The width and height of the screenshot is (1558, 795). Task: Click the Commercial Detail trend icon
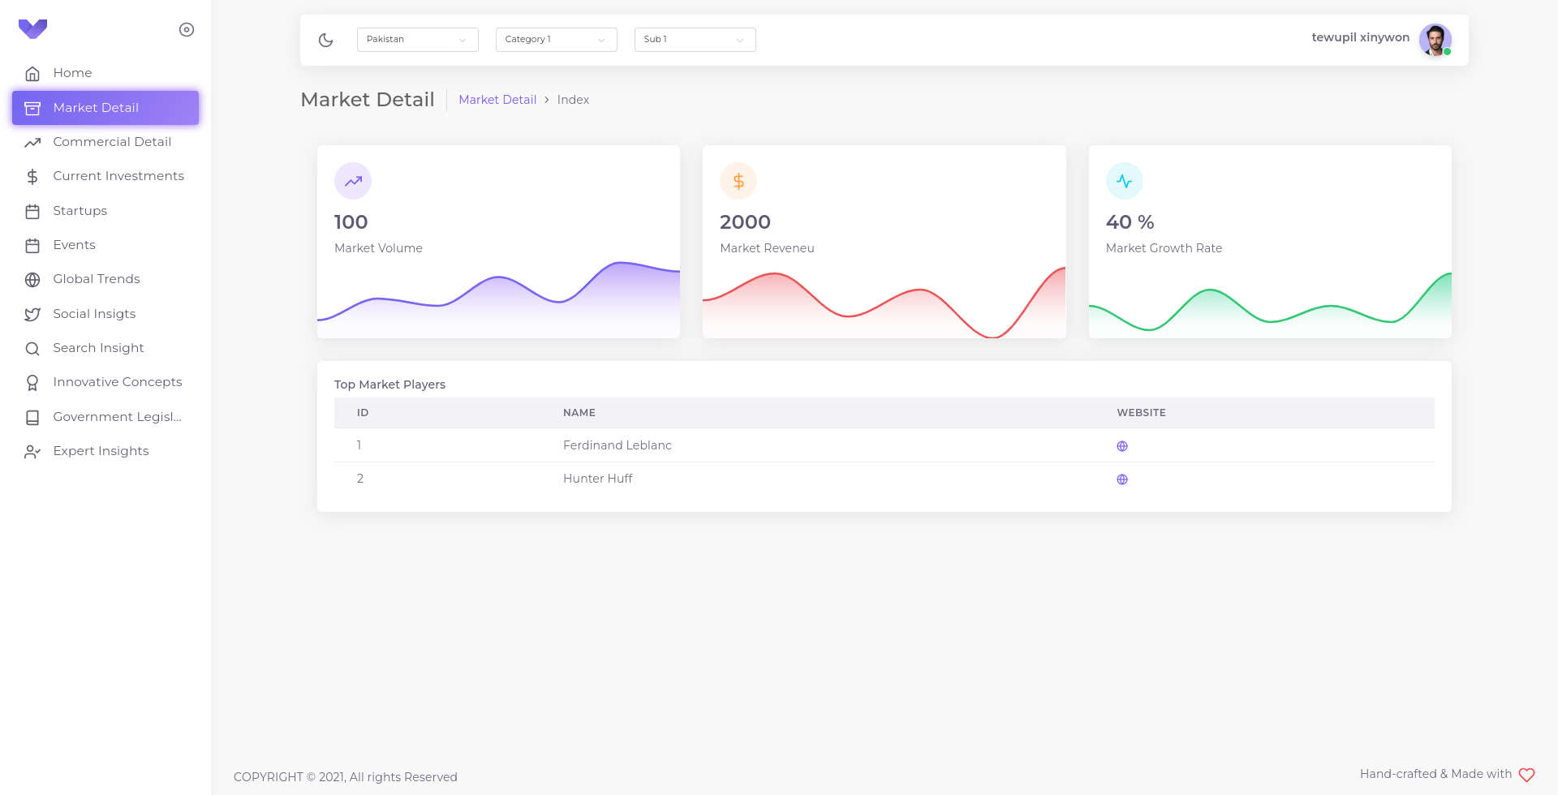tap(32, 143)
